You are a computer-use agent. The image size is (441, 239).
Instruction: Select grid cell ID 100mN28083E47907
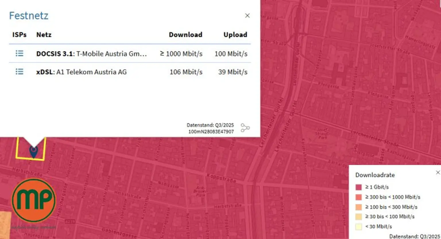[211, 132]
